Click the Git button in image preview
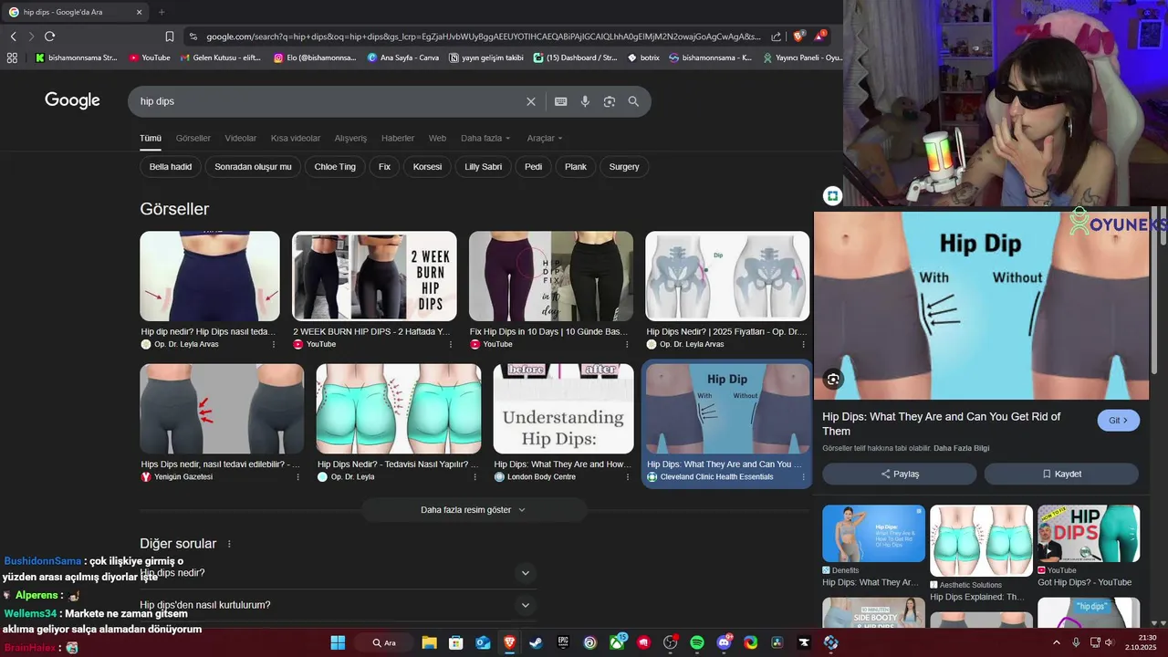 (x=1119, y=421)
